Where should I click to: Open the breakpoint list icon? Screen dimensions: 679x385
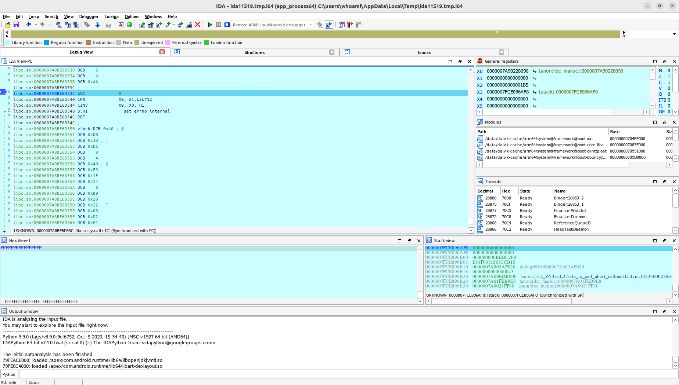[x=341, y=25]
